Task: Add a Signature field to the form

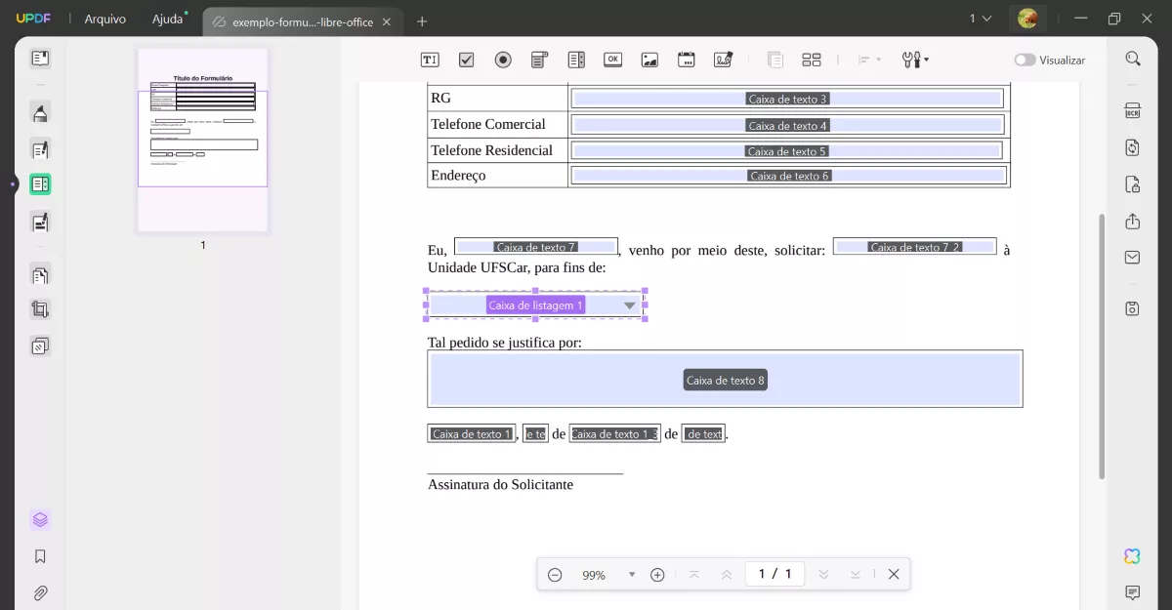Action: point(723,59)
